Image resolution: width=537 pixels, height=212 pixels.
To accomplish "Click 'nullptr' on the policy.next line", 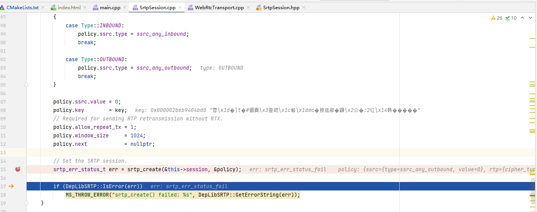I will click(x=141, y=144).
